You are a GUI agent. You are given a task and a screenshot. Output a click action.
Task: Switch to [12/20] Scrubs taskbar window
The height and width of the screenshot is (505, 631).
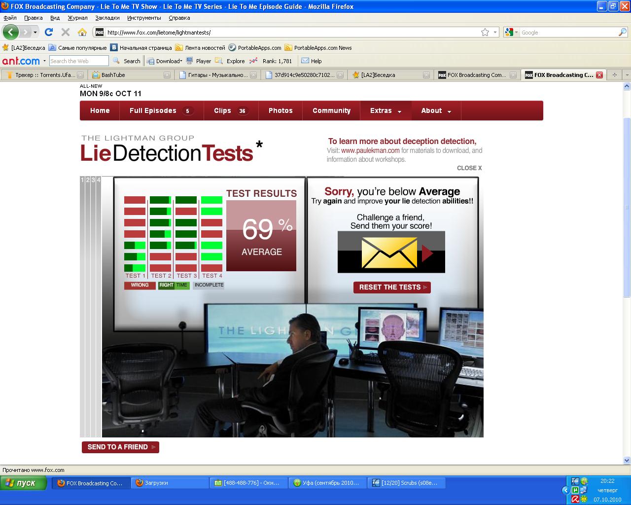pos(407,483)
